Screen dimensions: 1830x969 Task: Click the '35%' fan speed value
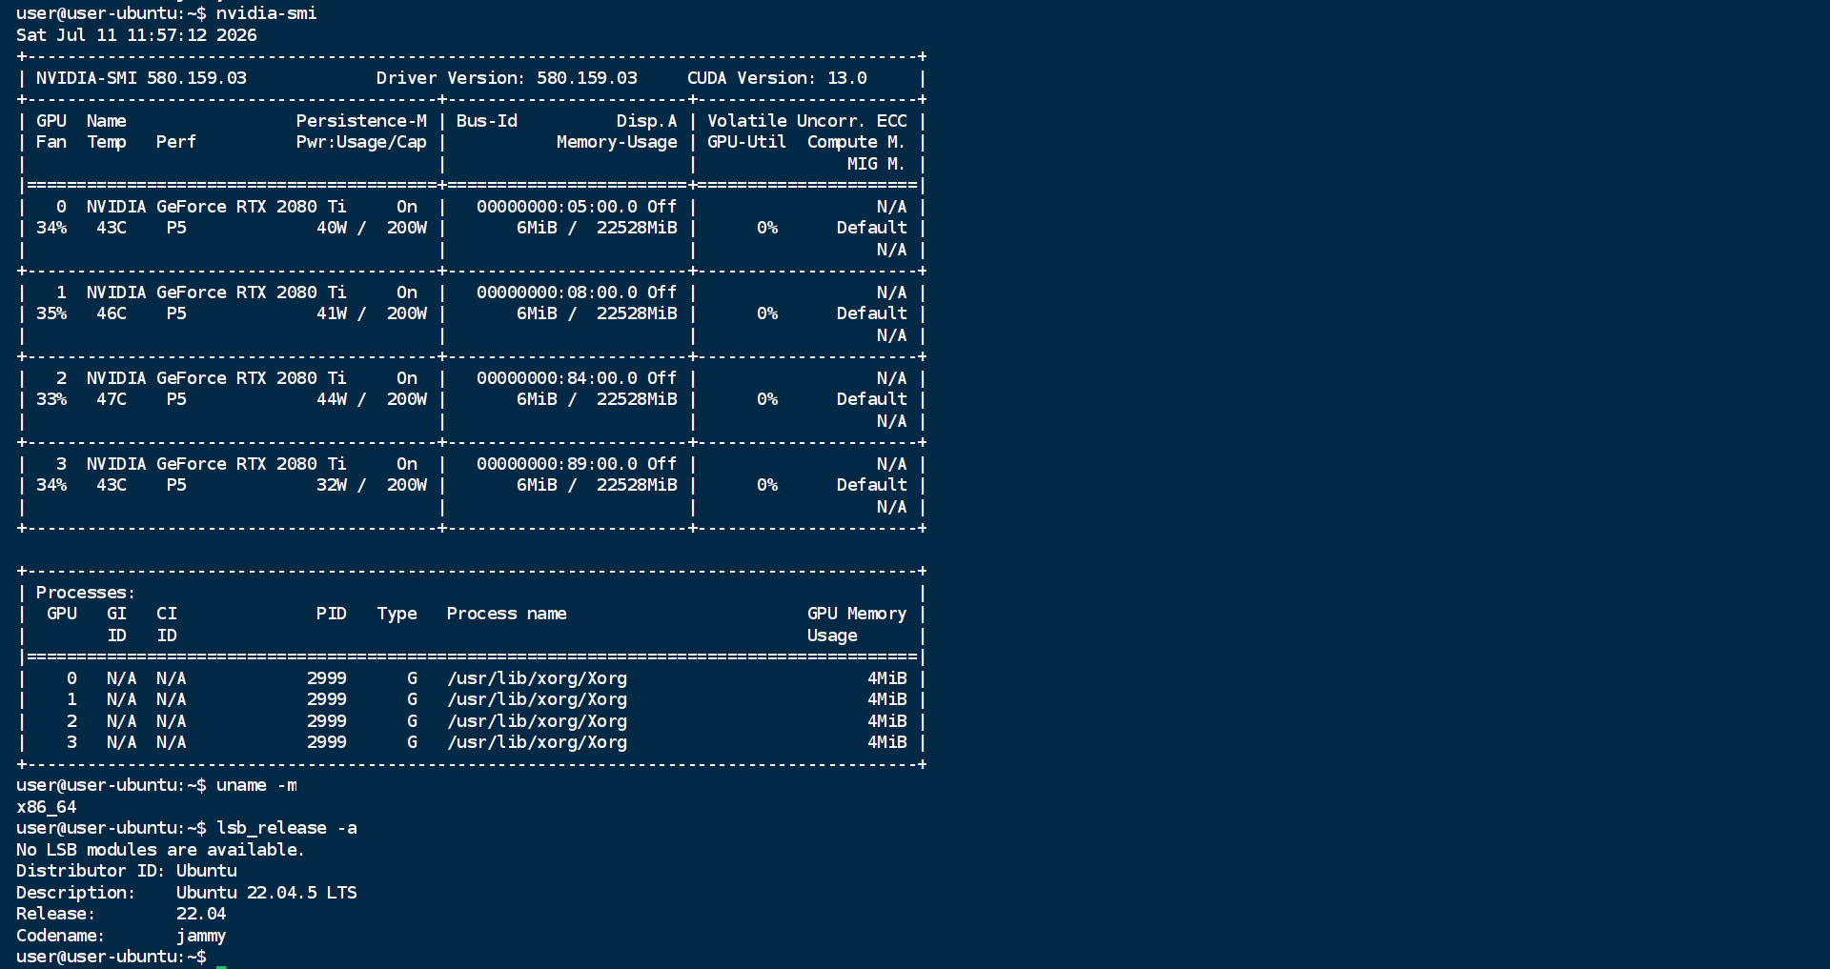pyautogui.click(x=51, y=313)
